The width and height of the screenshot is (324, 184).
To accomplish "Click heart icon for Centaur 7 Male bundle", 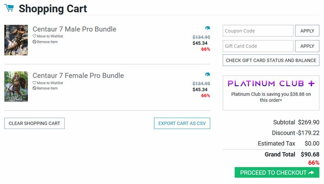I will [x=34, y=36].
